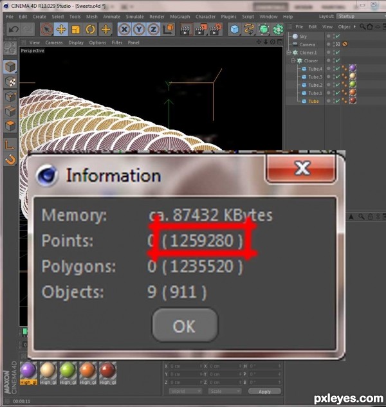Close the Information dialog with X
The height and width of the screenshot is (407, 386).
coord(301,168)
